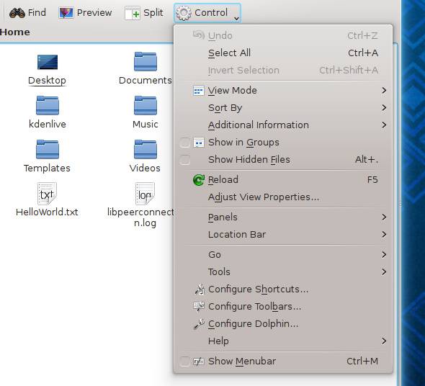Click the Split toolbar button label
425x386 pixels.
153,13
